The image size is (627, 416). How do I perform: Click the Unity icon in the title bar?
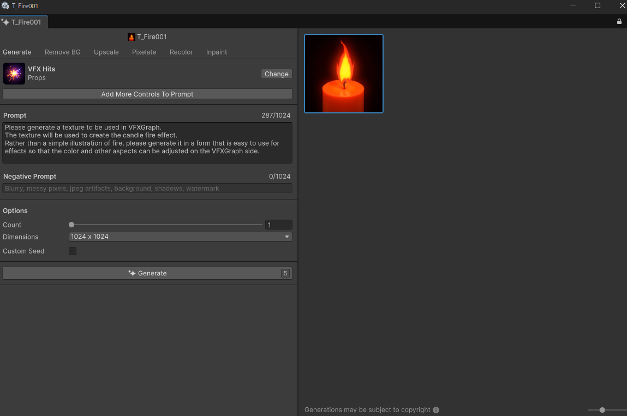click(5, 5)
